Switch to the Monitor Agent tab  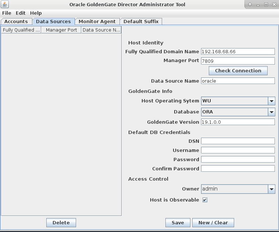[97, 22]
